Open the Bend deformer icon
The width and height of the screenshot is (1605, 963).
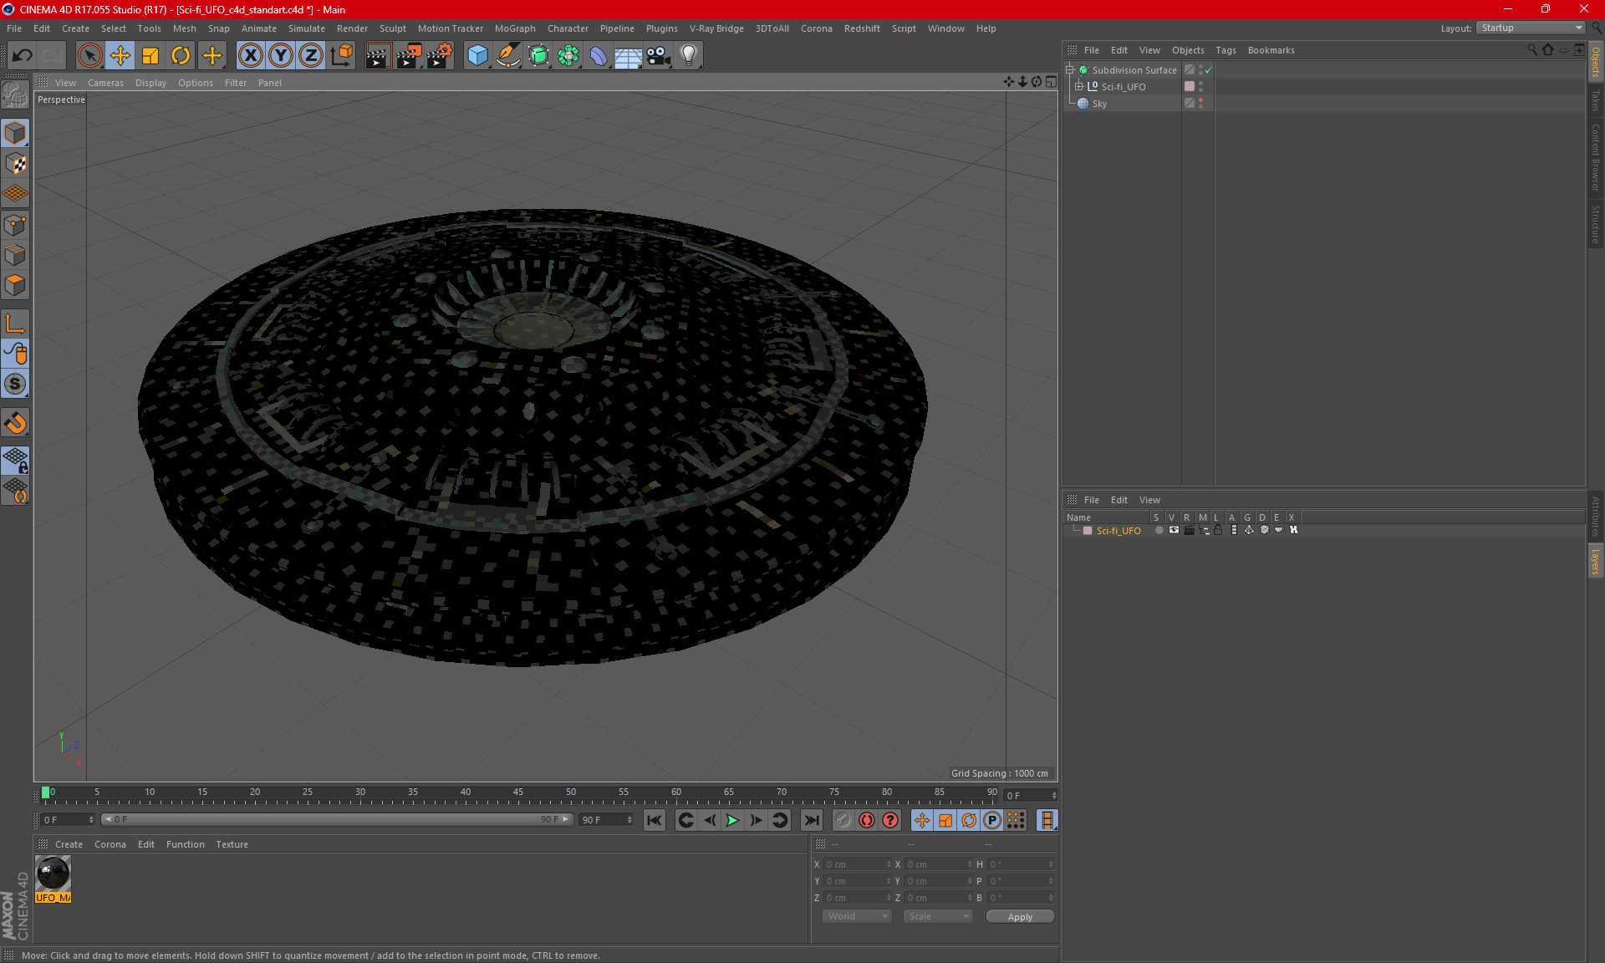[x=599, y=56]
